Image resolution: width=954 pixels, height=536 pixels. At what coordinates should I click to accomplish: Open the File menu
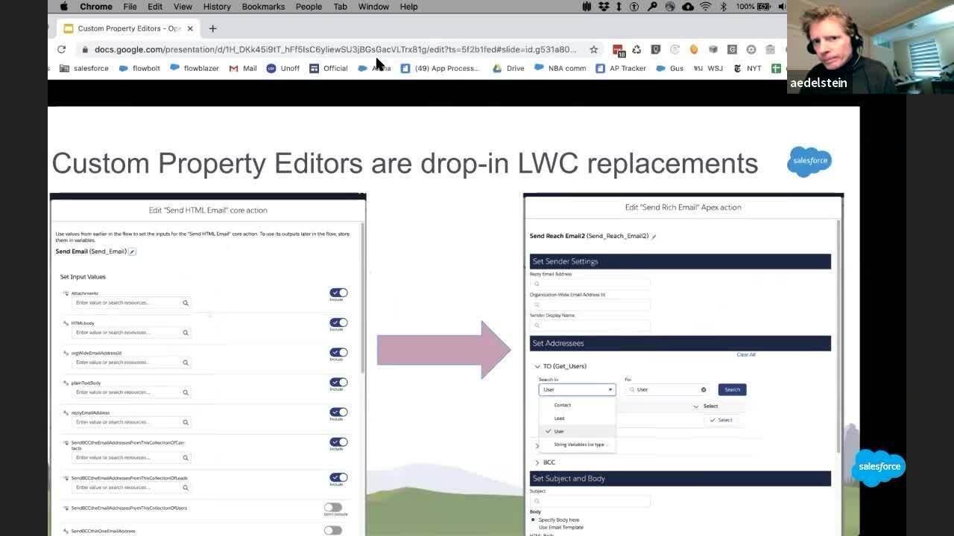(130, 7)
